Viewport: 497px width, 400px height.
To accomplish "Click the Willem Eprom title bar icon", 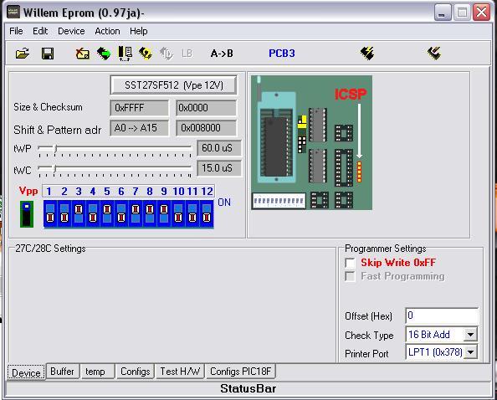I will 13,13.
